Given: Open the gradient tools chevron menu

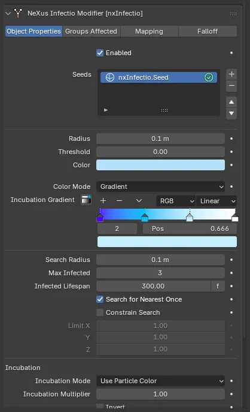Looking at the screenshot, I should click(x=139, y=201).
